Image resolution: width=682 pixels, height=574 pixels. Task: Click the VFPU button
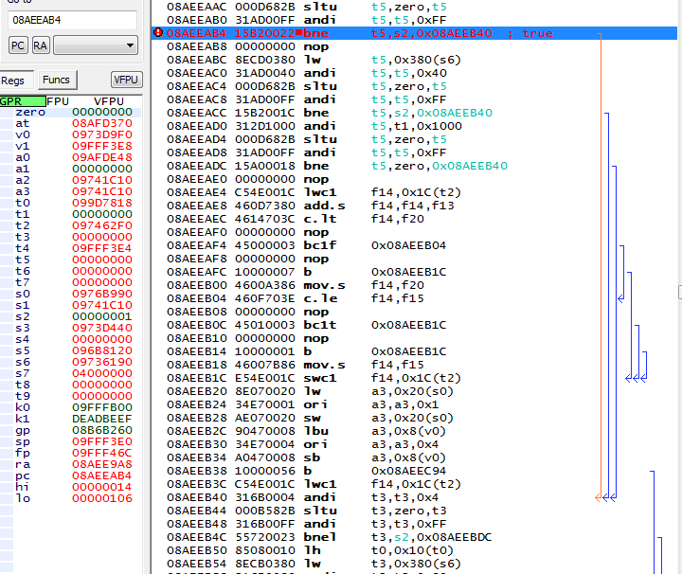point(126,81)
